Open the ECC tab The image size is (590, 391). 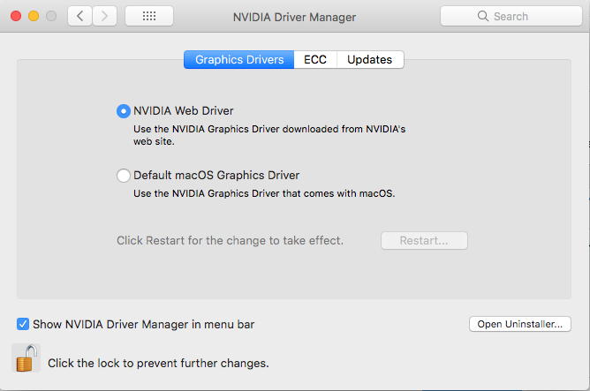(315, 60)
